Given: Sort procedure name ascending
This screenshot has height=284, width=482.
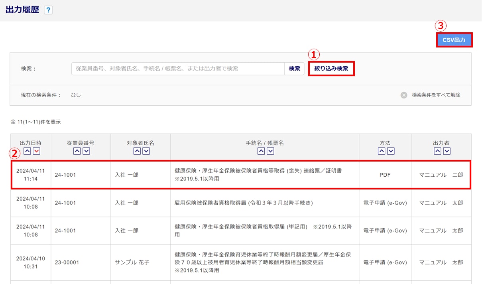Looking at the screenshot, I should pyautogui.click(x=261, y=151).
